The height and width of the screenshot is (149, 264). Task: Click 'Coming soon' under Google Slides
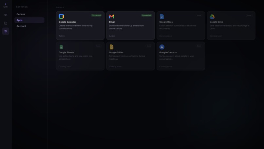coord(115,67)
